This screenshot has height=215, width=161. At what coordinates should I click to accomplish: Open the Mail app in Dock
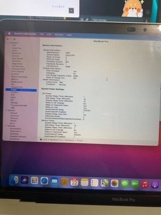click(55, 181)
